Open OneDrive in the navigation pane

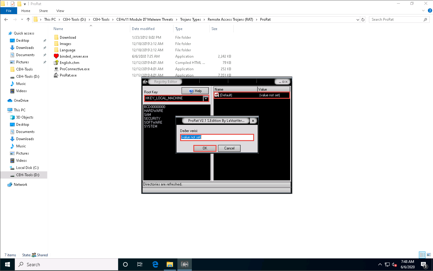pos(21,101)
